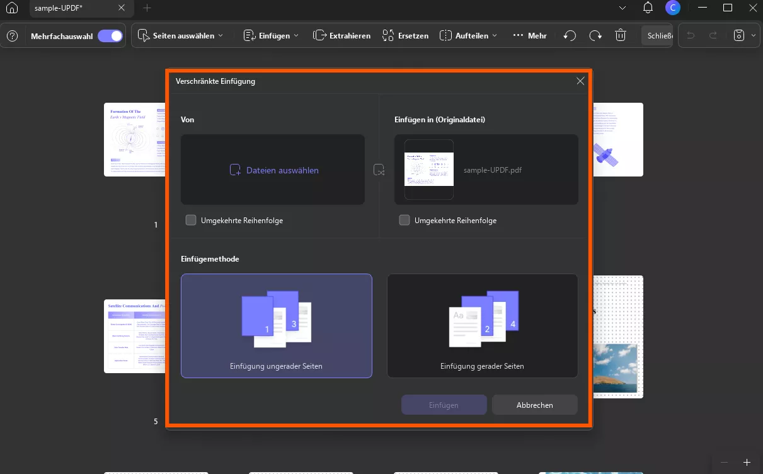Click Dateien auswählen to pick files
Viewport: 763px width, 474px height.
pyautogui.click(x=273, y=170)
